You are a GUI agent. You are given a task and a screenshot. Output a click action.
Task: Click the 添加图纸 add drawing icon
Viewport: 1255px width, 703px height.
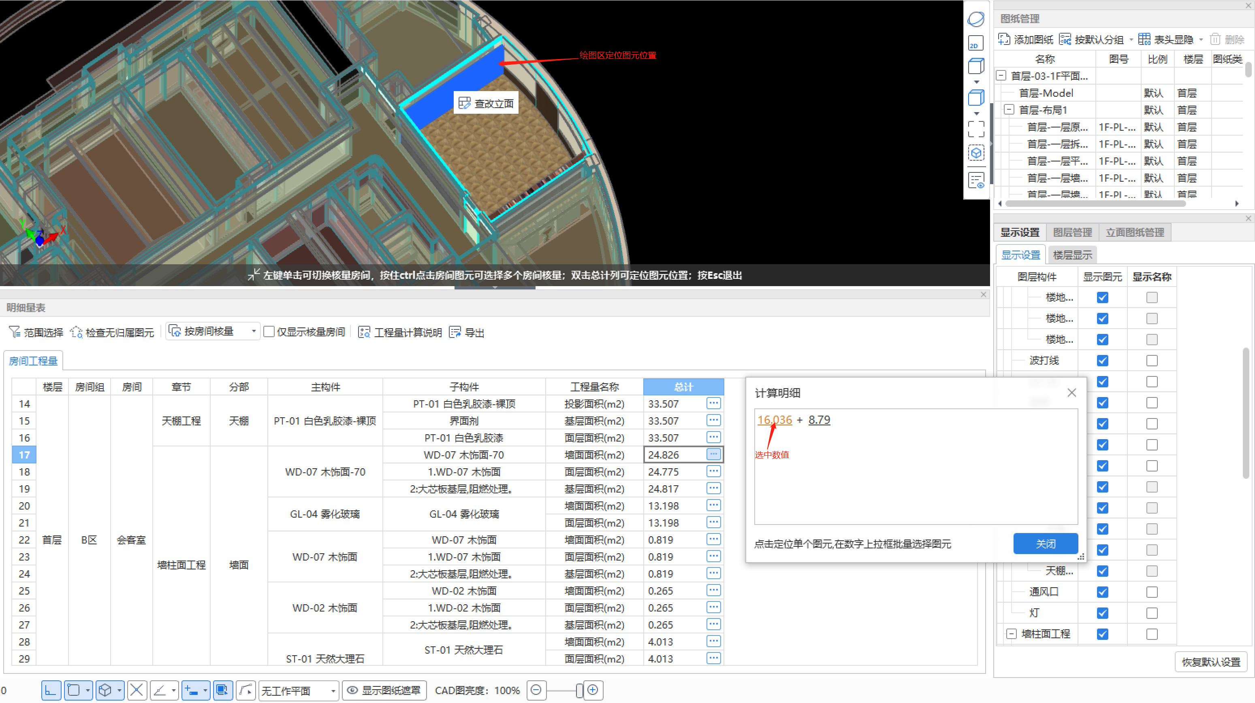1004,39
